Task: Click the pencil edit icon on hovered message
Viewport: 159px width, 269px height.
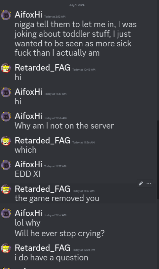Action: click(x=141, y=184)
